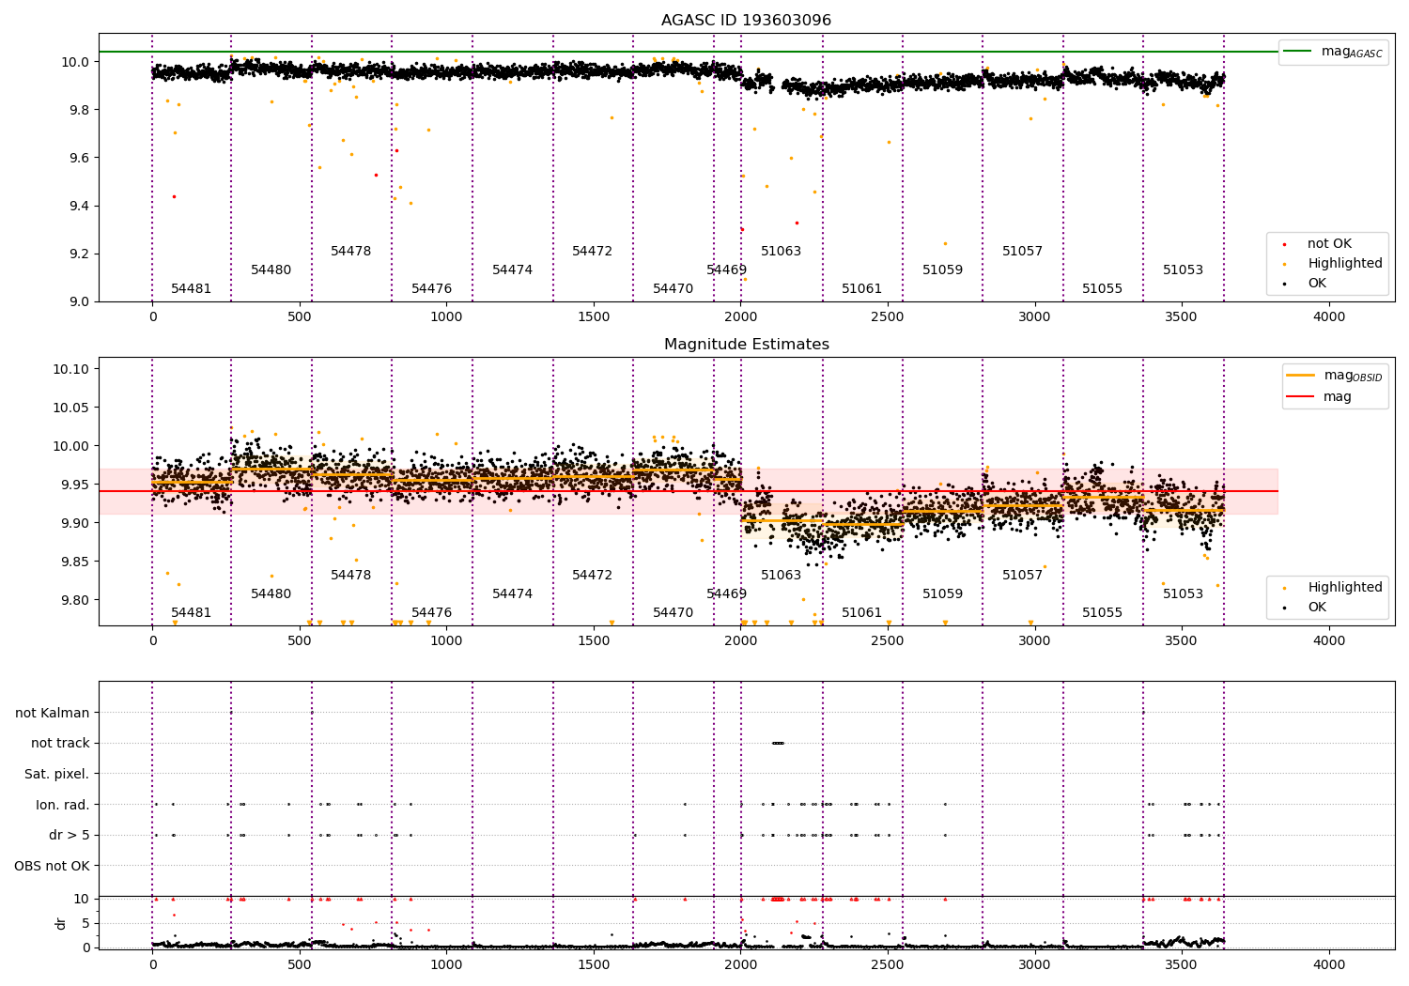Select 'Highlighted' legend entry in middle plot
The height and width of the screenshot is (986, 1409).
[1334, 588]
